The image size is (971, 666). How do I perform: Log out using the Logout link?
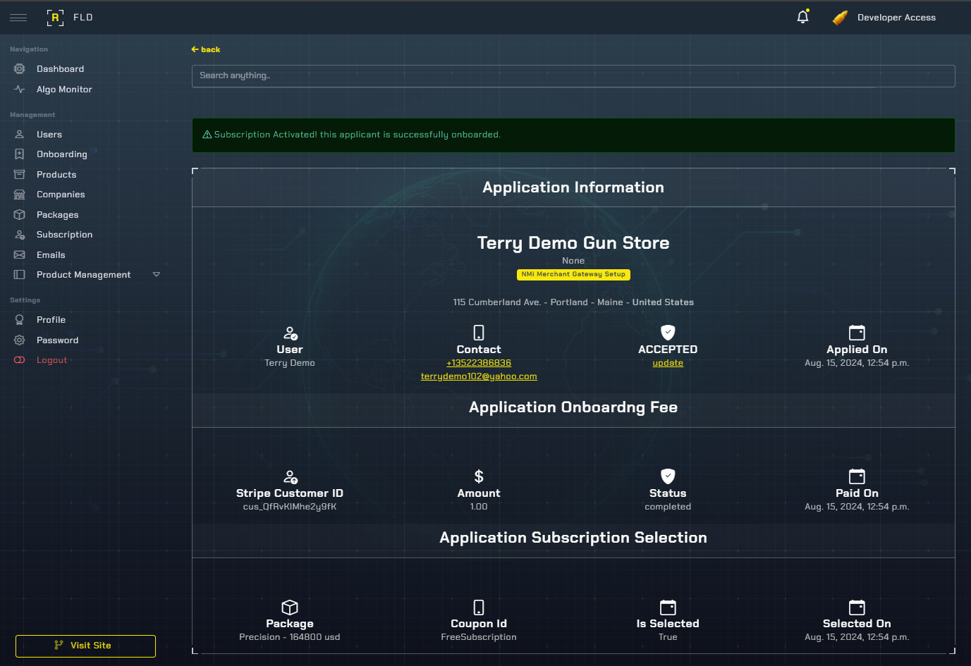pos(52,360)
